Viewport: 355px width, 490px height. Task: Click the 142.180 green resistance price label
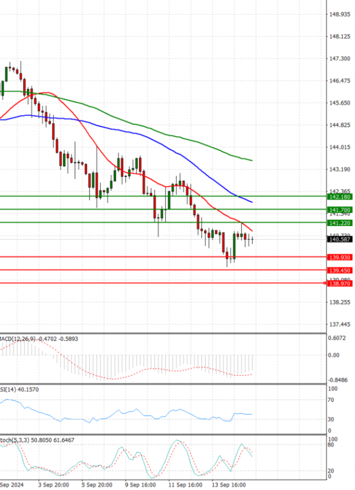click(x=340, y=197)
